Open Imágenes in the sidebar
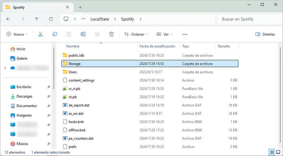283x156 pixels. coord(21,115)
